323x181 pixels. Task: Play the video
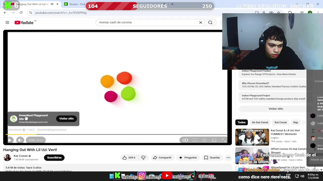(x=10, y=140)
